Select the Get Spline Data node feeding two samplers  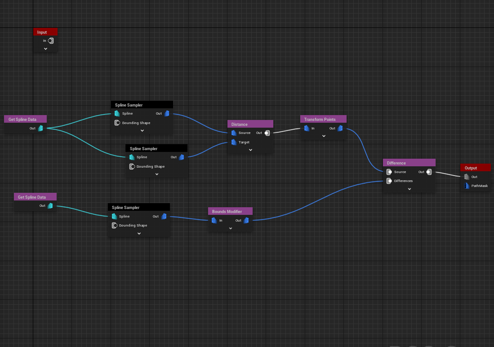tap(25, 119)
